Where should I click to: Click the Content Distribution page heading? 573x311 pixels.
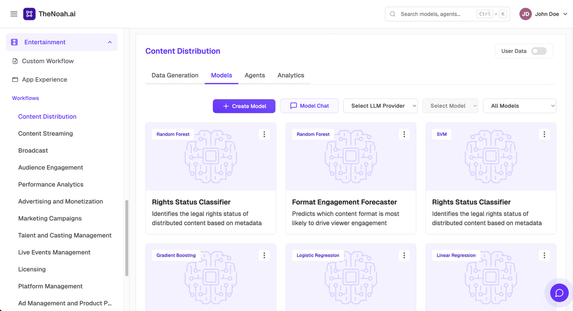[x=183, y=51]
